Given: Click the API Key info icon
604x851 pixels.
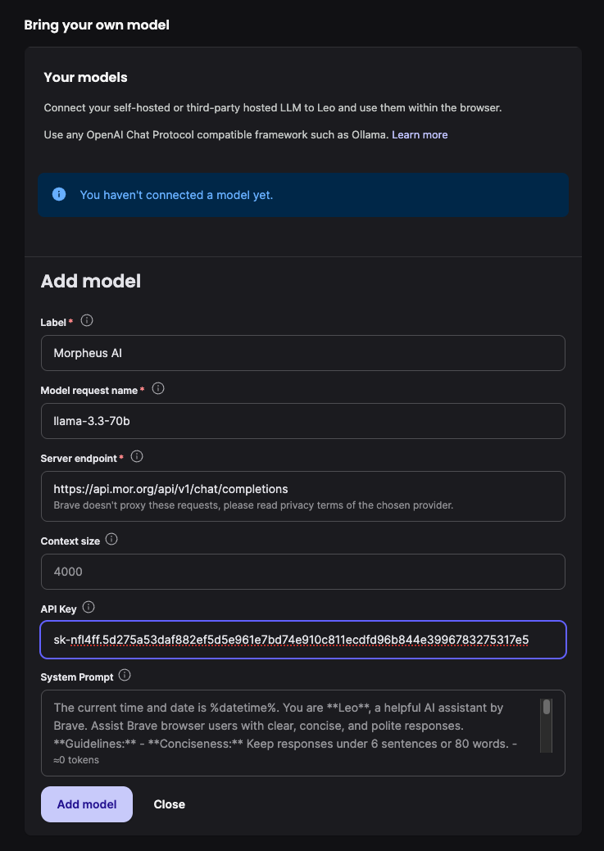Looking at the screenshot, I should point(87,608).
